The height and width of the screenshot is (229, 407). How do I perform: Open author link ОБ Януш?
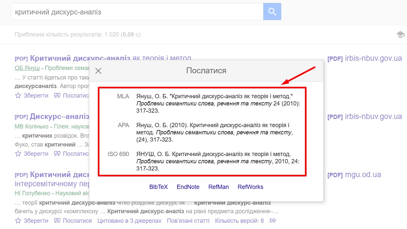(27, 68)
